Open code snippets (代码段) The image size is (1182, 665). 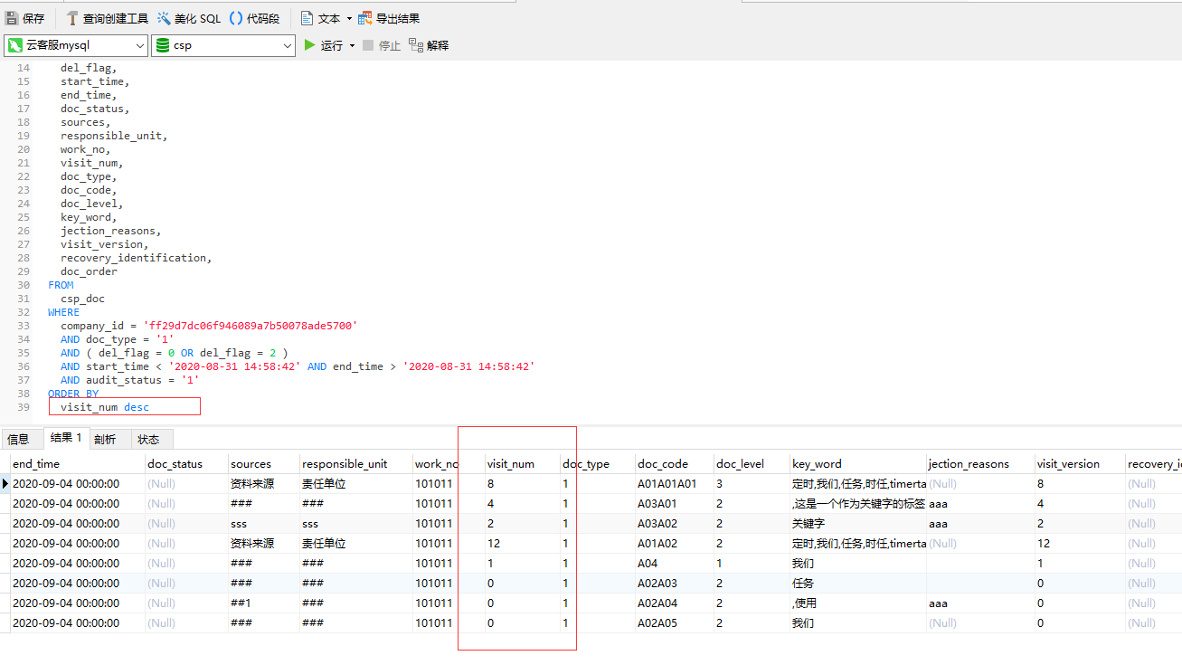[x=254, y=18]
